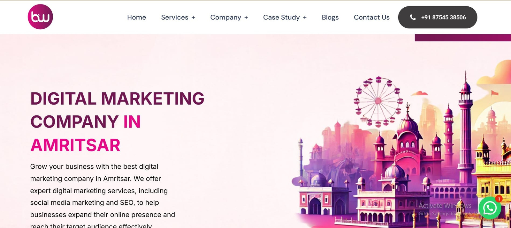Expand the Company plus submenu
This screenshot has height=228, width=511.
pyautogui.click(x=246, y=18)
